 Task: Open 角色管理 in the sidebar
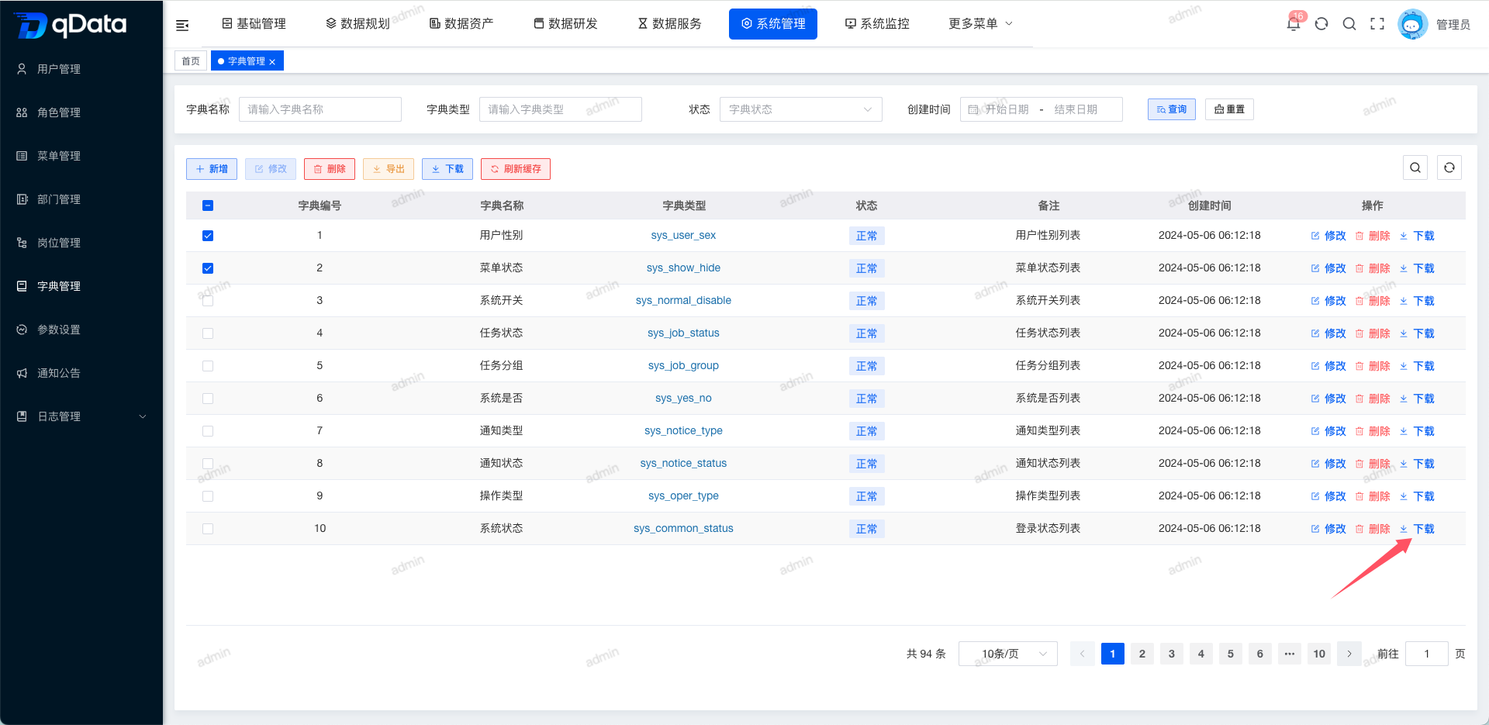[x=59, y=112]
